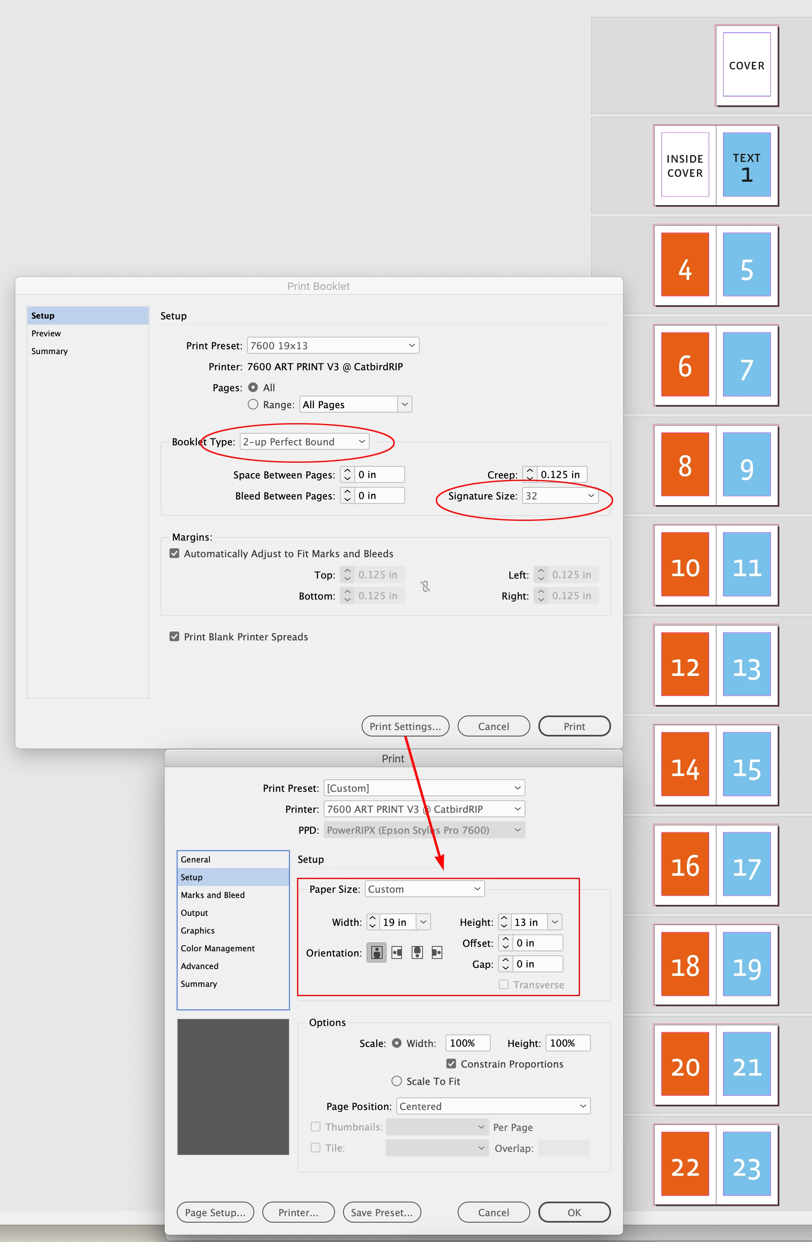Select portrait orientation icon
The image size is (812, 1242).
click(x=376, y=953)
